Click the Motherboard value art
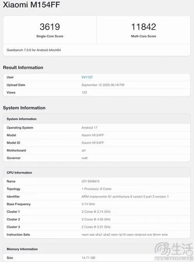 click(83, 150)
